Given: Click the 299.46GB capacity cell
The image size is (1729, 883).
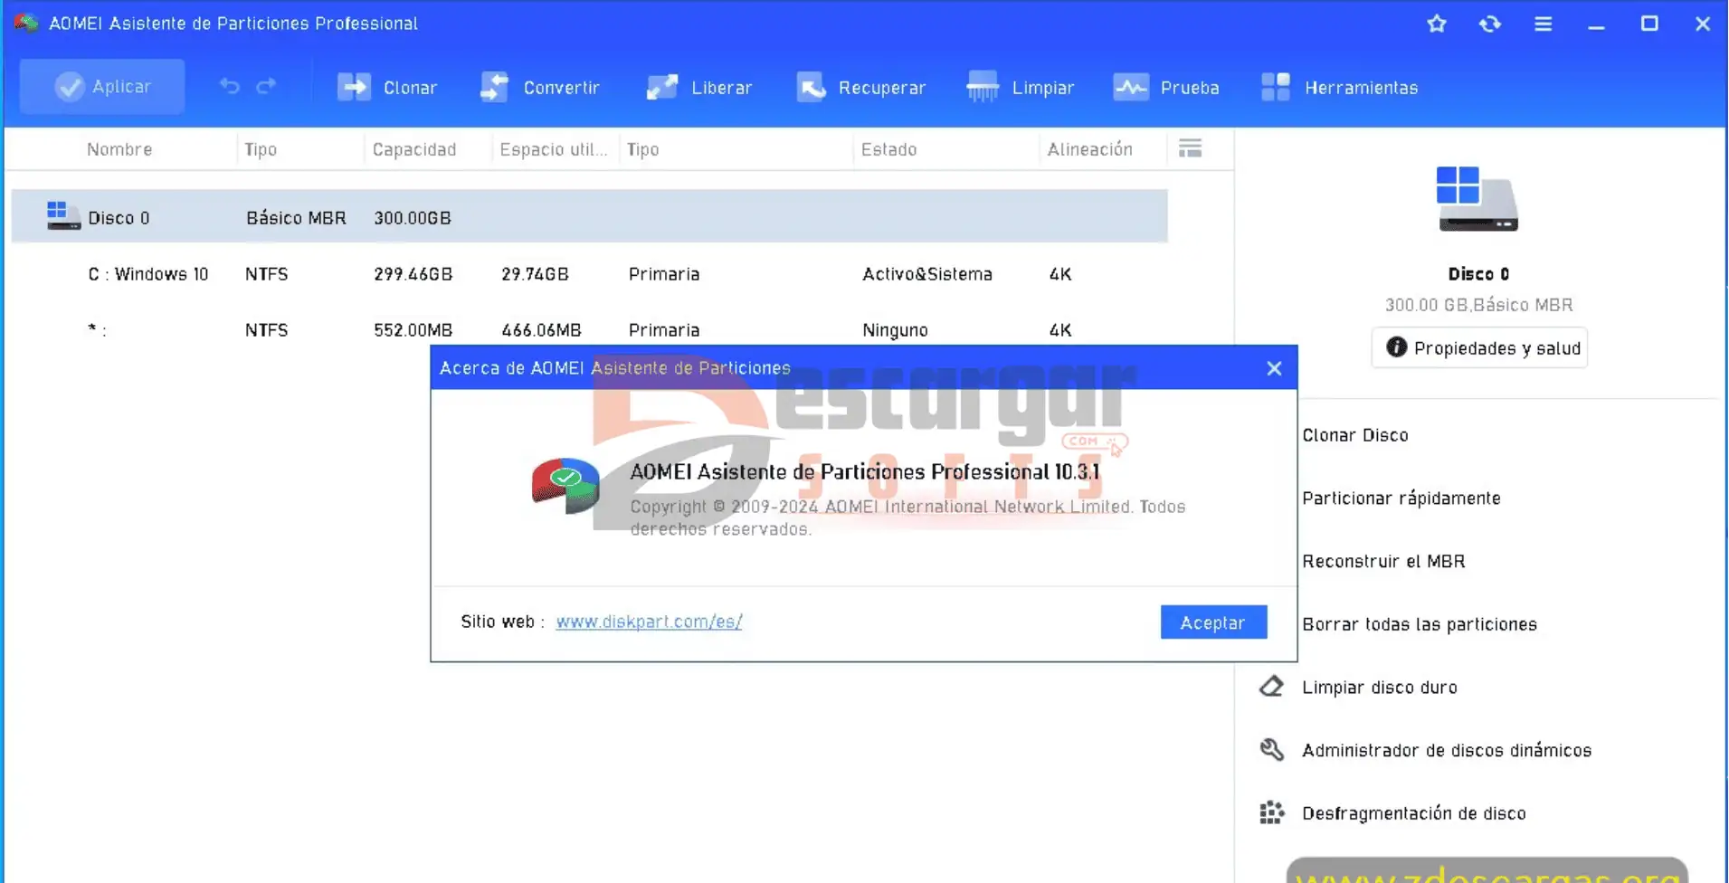Looking at the screenshot, I should point(413,274).
